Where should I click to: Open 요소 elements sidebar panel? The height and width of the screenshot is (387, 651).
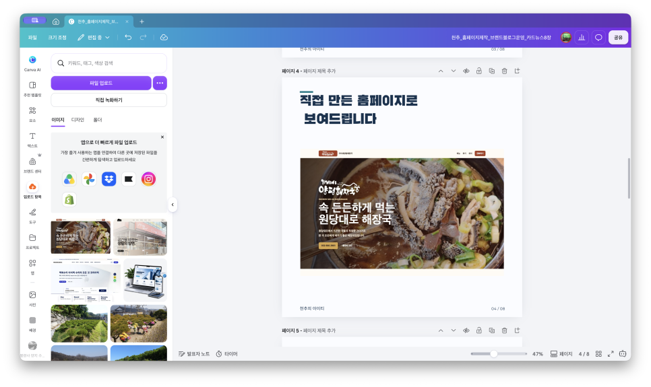coord(32,114)
